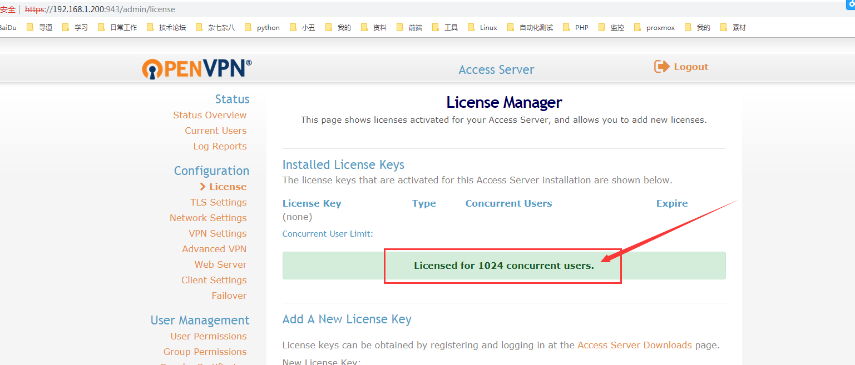Click the Installed License Keys heading
Viewport: 855px width, 365px height.
click(x=343, y=164)
